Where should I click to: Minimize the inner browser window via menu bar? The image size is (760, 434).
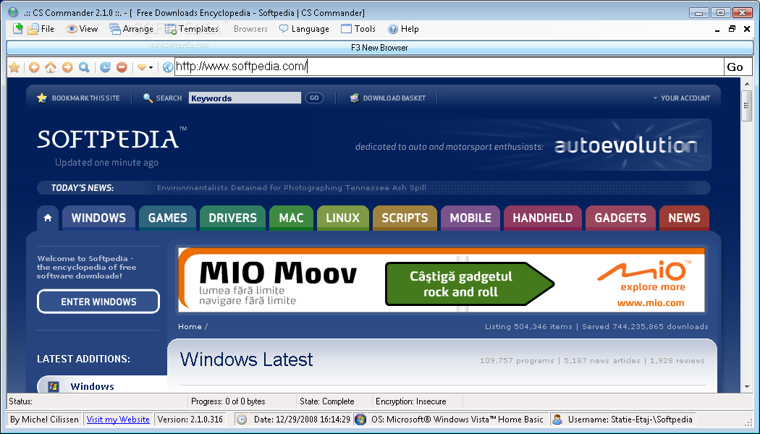pos(717,30)
